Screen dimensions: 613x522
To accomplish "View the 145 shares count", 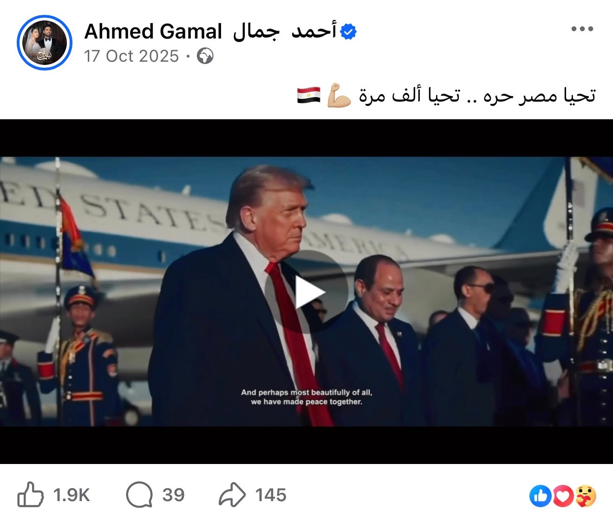I will point(271,495).
